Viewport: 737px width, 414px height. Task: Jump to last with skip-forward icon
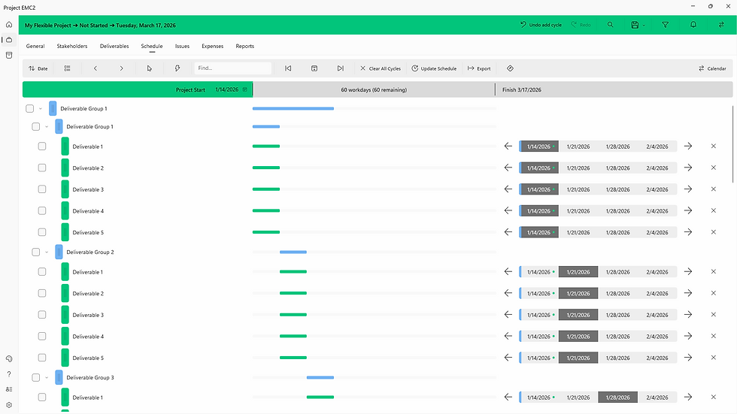click(340, 68)
